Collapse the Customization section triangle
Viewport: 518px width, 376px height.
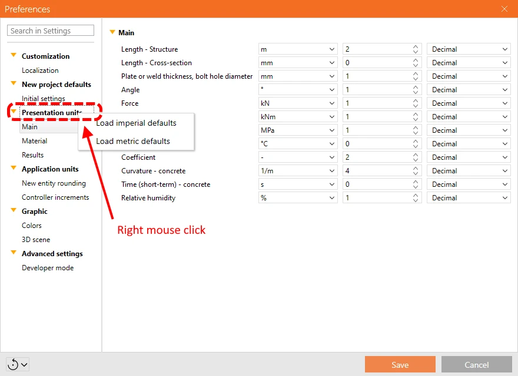14,55
